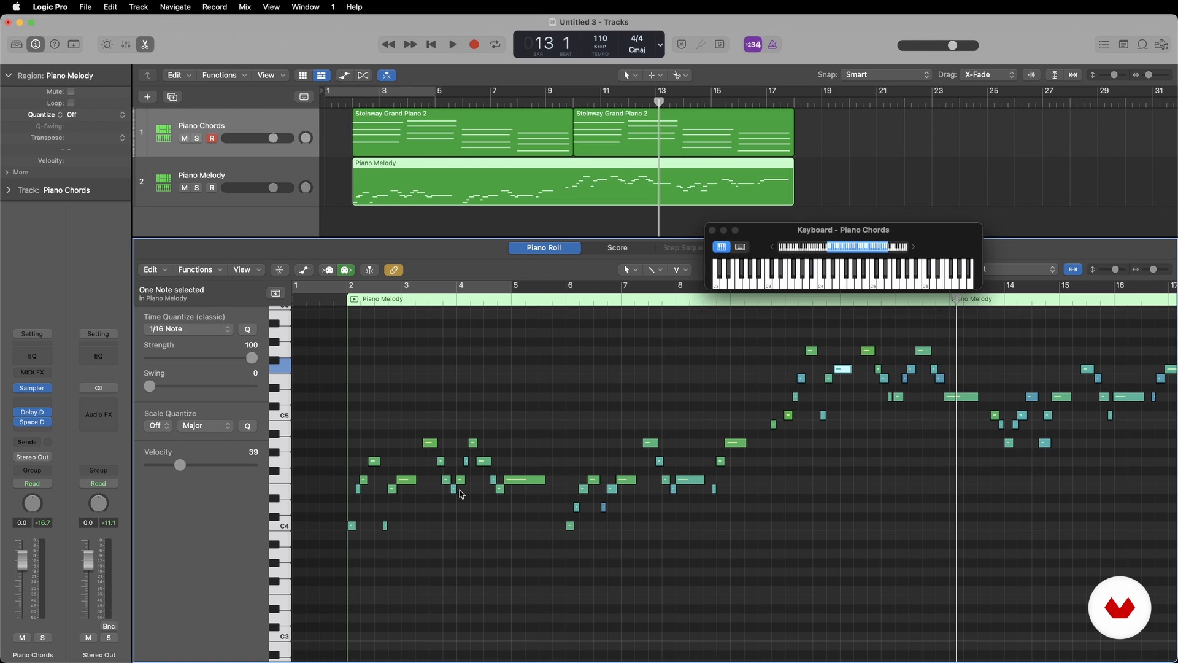The width and height of the screenshot is (1178, 663).
Task: Click the Duplicate Track icon
Action: (x=172, y=97)
